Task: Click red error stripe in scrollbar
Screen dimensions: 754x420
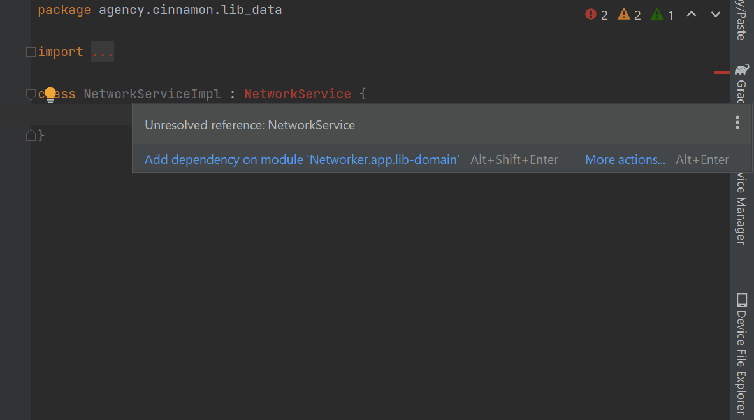Action: (x=721, y=73)
